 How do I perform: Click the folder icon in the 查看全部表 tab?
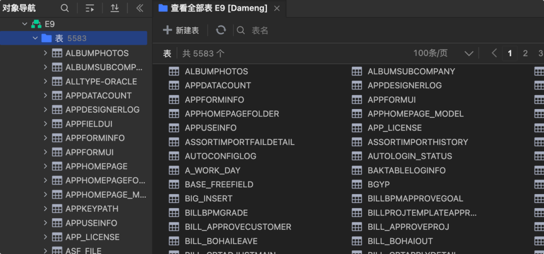coord(163,9)
